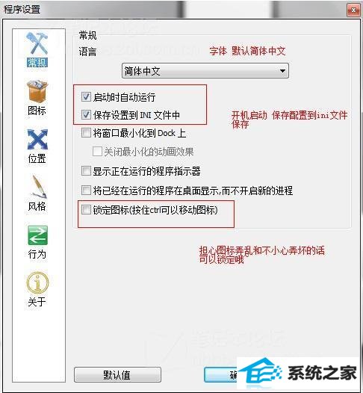Open the 关于 about info icon

pos(37,282)
